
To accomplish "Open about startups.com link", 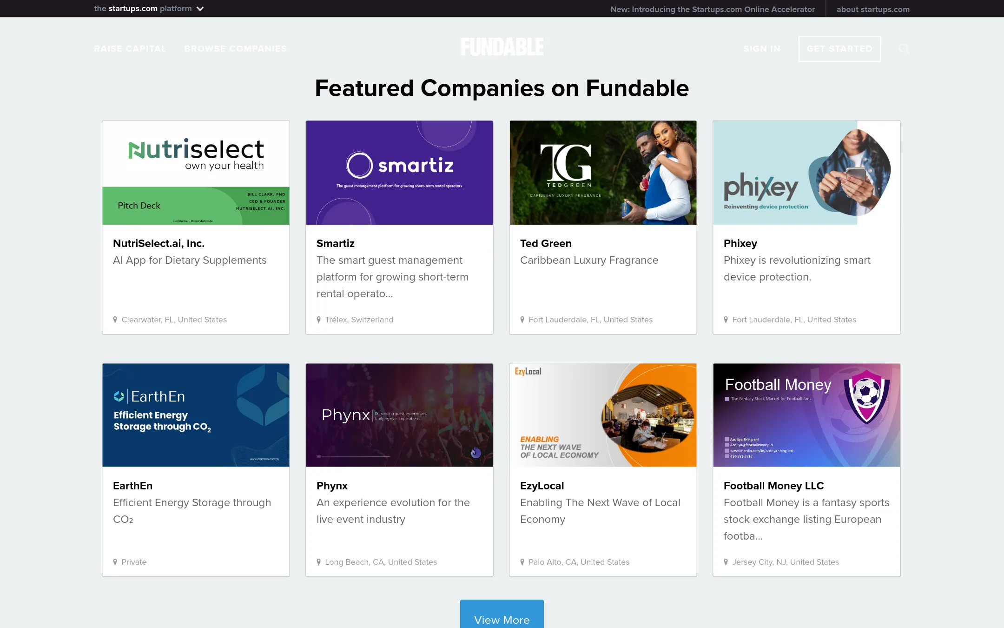I will (x=873, y=9).
